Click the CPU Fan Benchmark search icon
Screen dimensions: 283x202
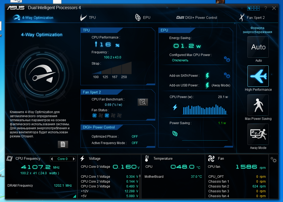pos(143,102)
